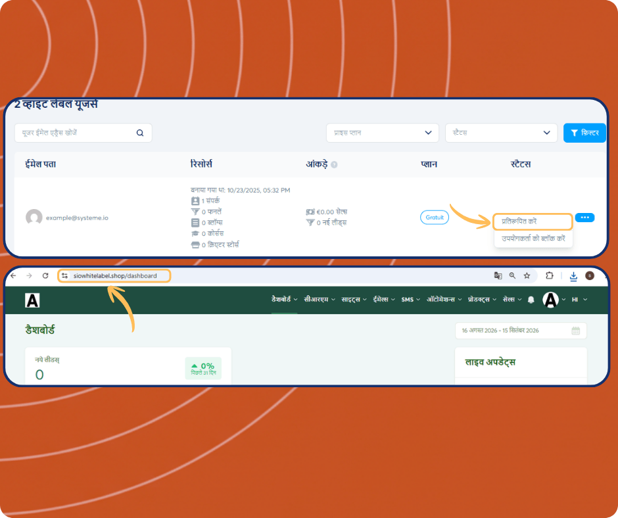
Task: Click the funnel icon beside 0 नई लीड्स
Action: [310, 223]
